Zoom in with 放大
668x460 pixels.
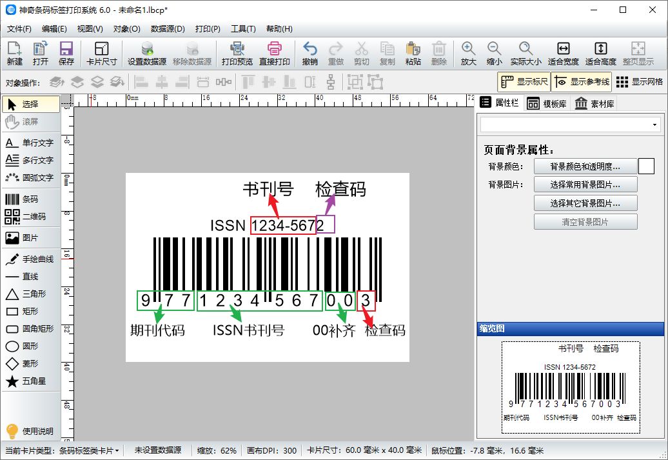(468, 54)
